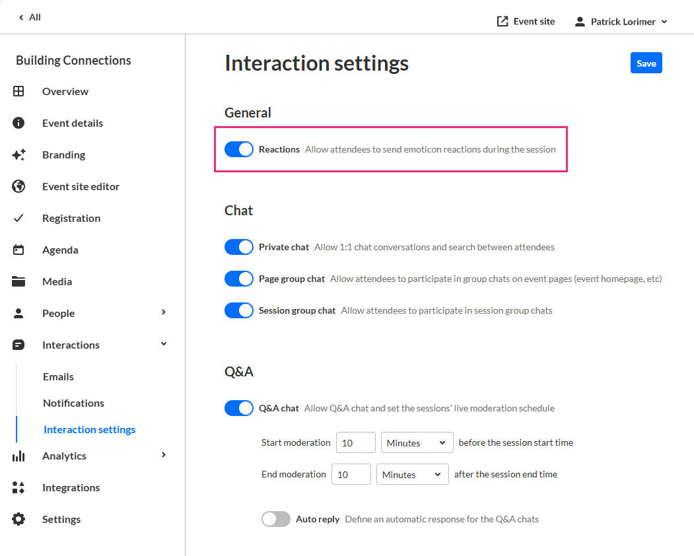Toggle off Session group chat

[239, 310]
